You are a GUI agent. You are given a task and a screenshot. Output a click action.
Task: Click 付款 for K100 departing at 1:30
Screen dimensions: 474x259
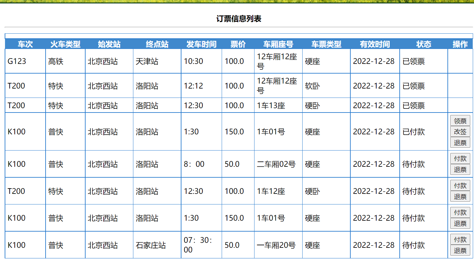pyautogui.click(x=460, y=212)
